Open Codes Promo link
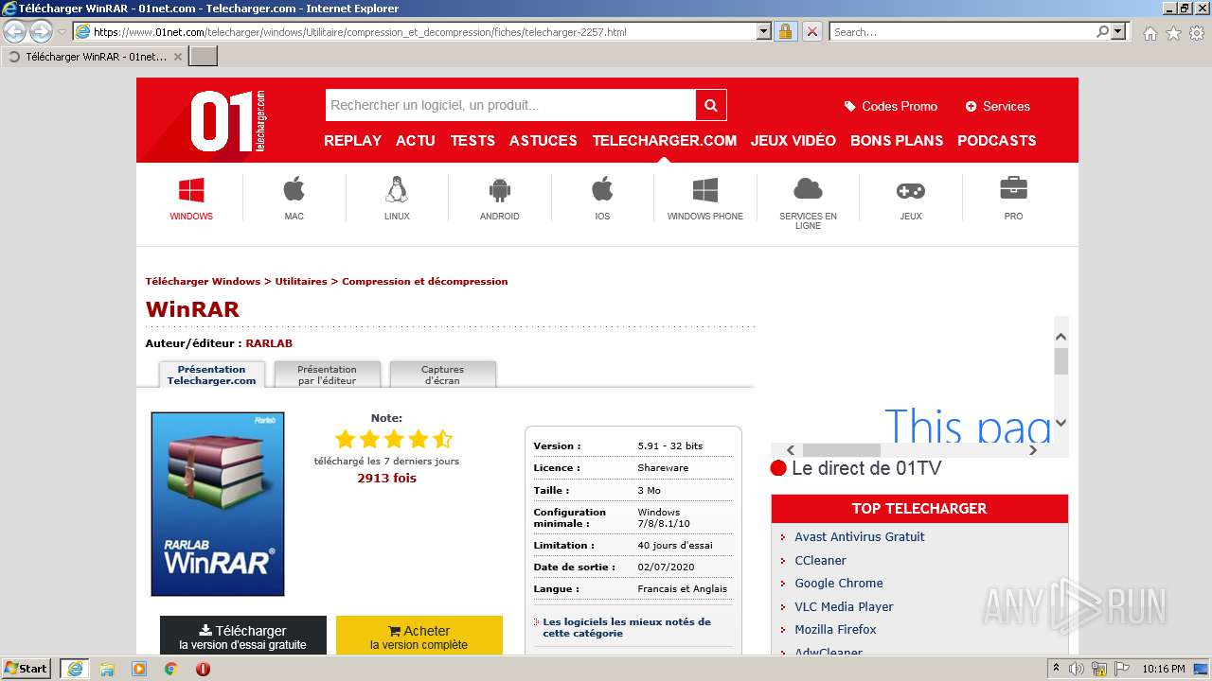The width and height of the screenshot is (1212, 681). 891,106
